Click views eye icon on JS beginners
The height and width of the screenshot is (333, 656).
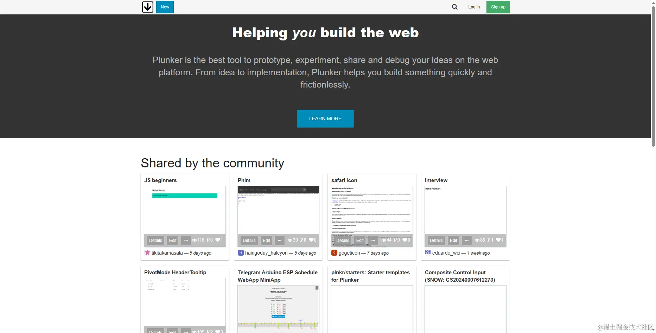click(195, 240)
